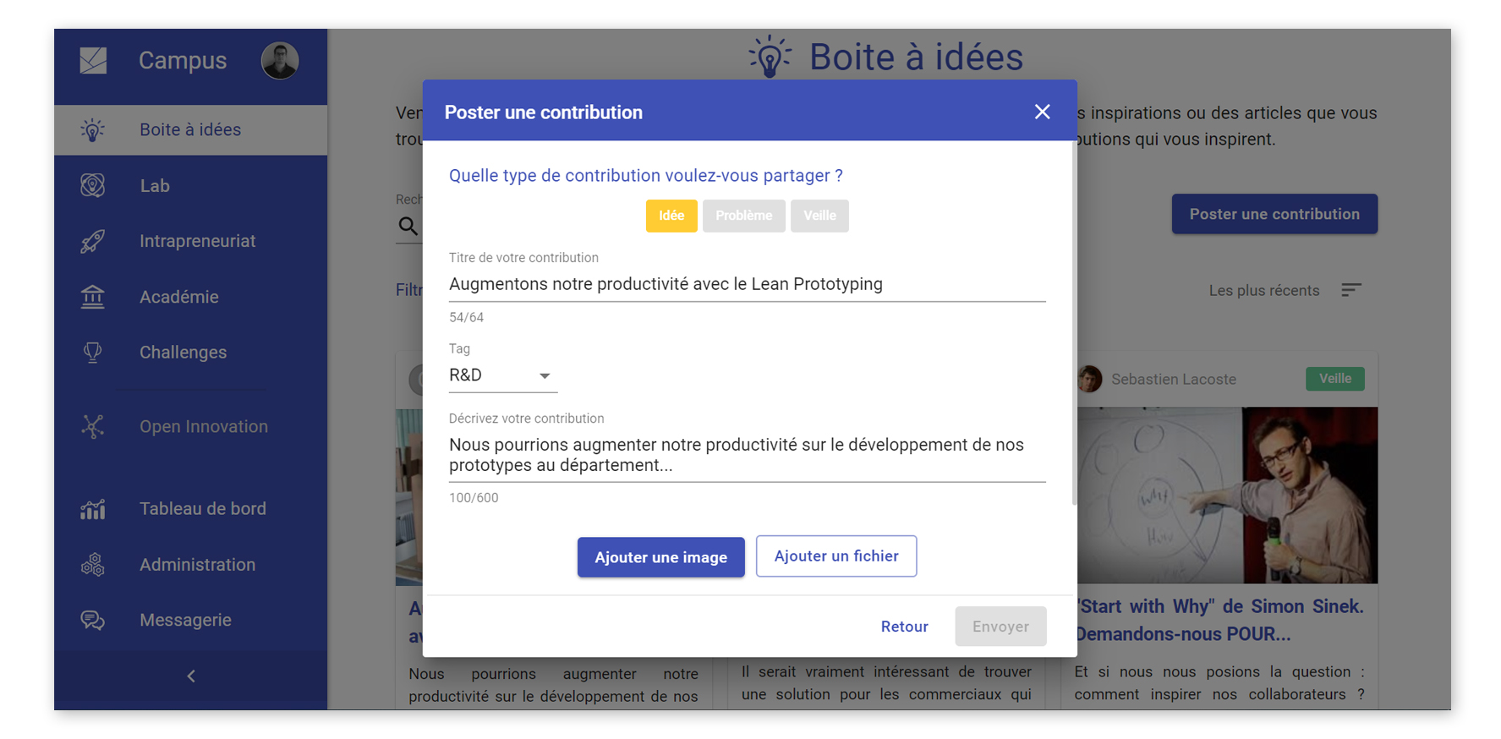This screenshot has width=1501, height=739.
Task: Click the Ajouter un fichier button
Action: 835,556
